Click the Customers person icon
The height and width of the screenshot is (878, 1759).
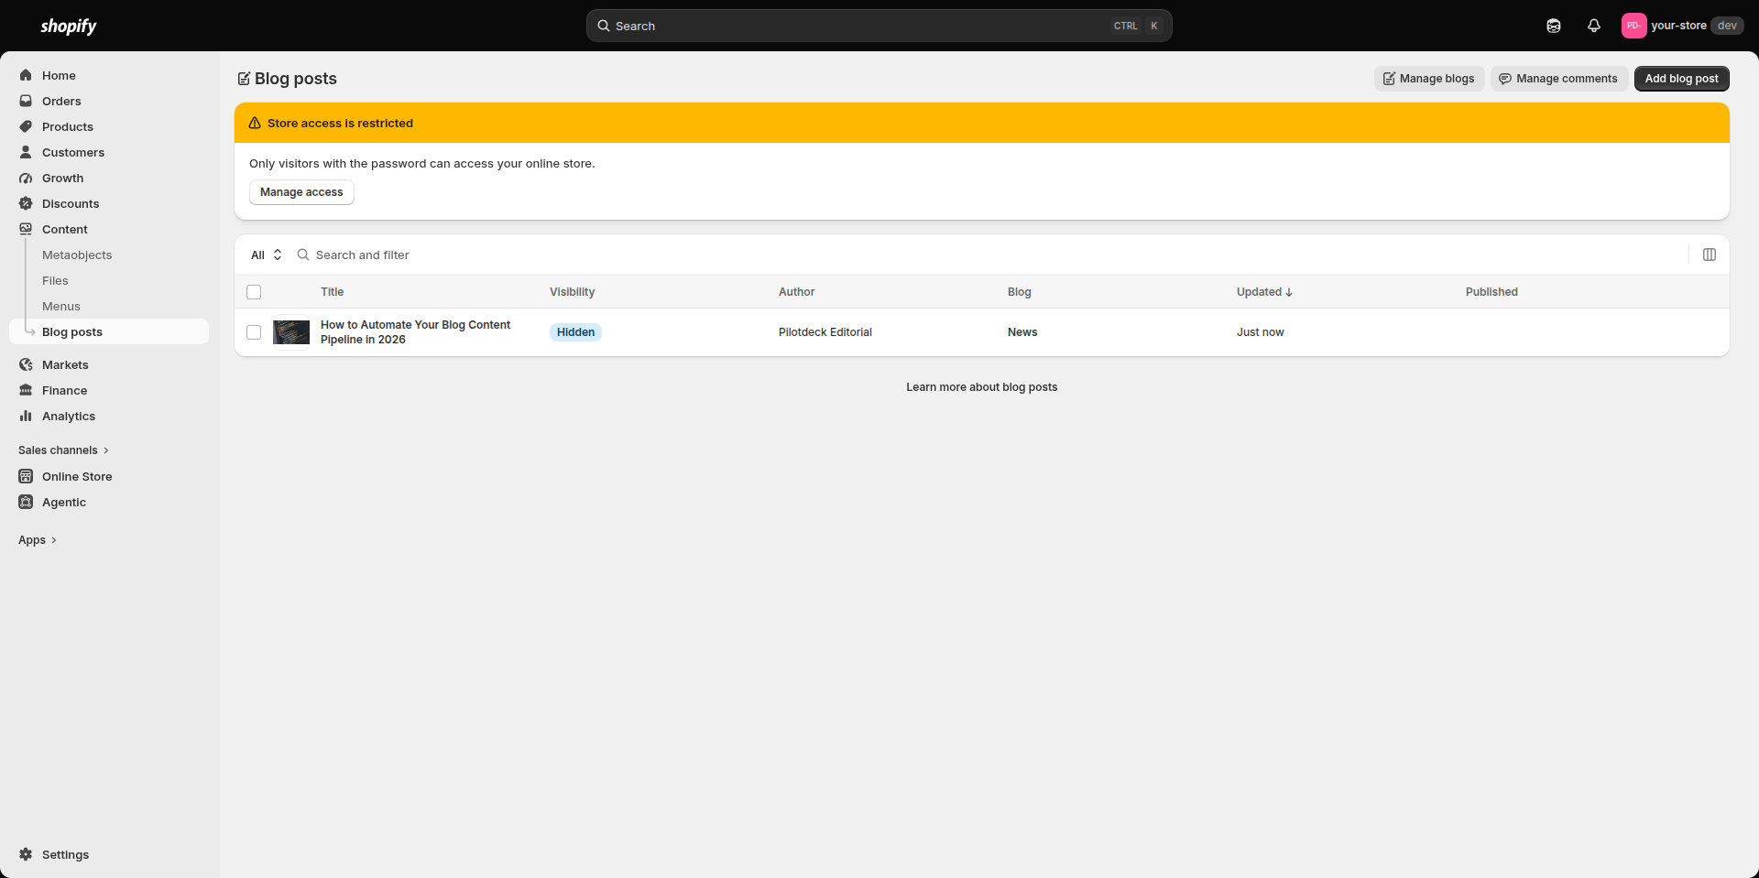(26, 152)
